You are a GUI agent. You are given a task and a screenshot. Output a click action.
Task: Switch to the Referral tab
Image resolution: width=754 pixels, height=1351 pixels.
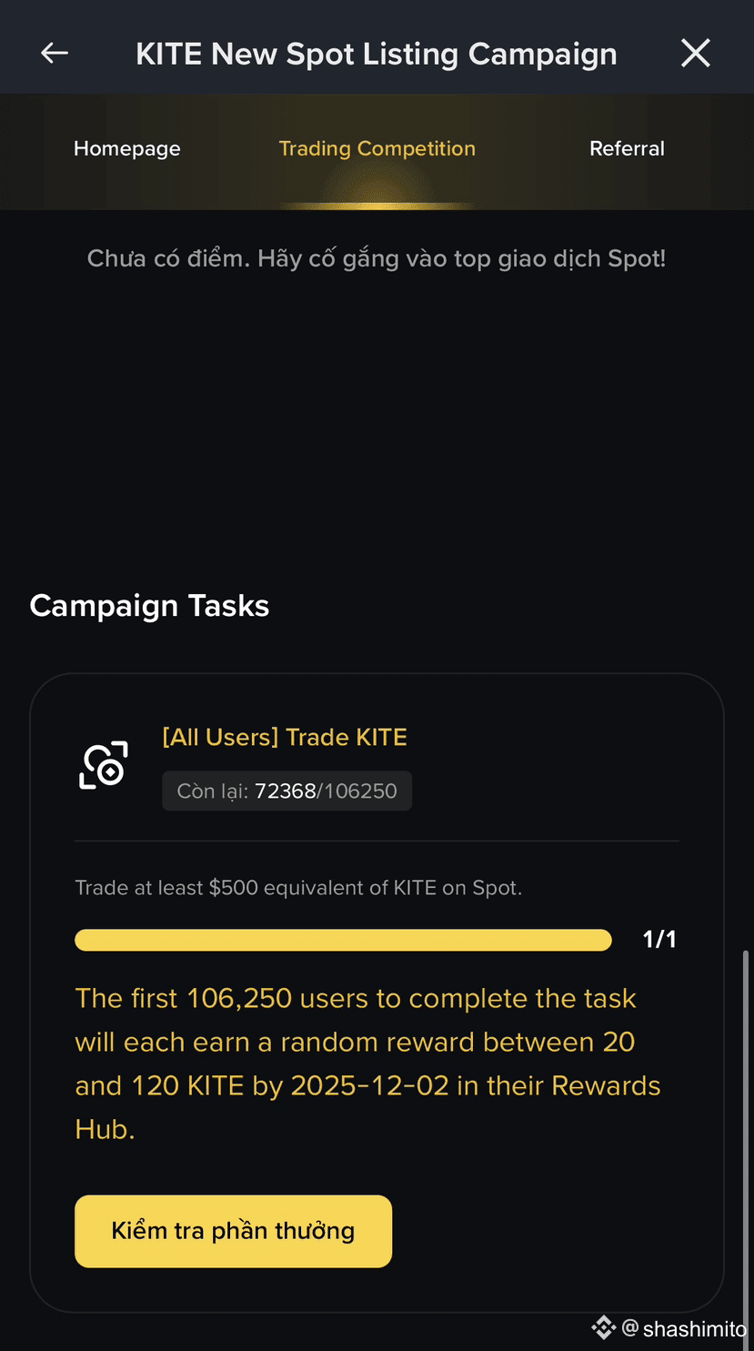tap(627, 148)
